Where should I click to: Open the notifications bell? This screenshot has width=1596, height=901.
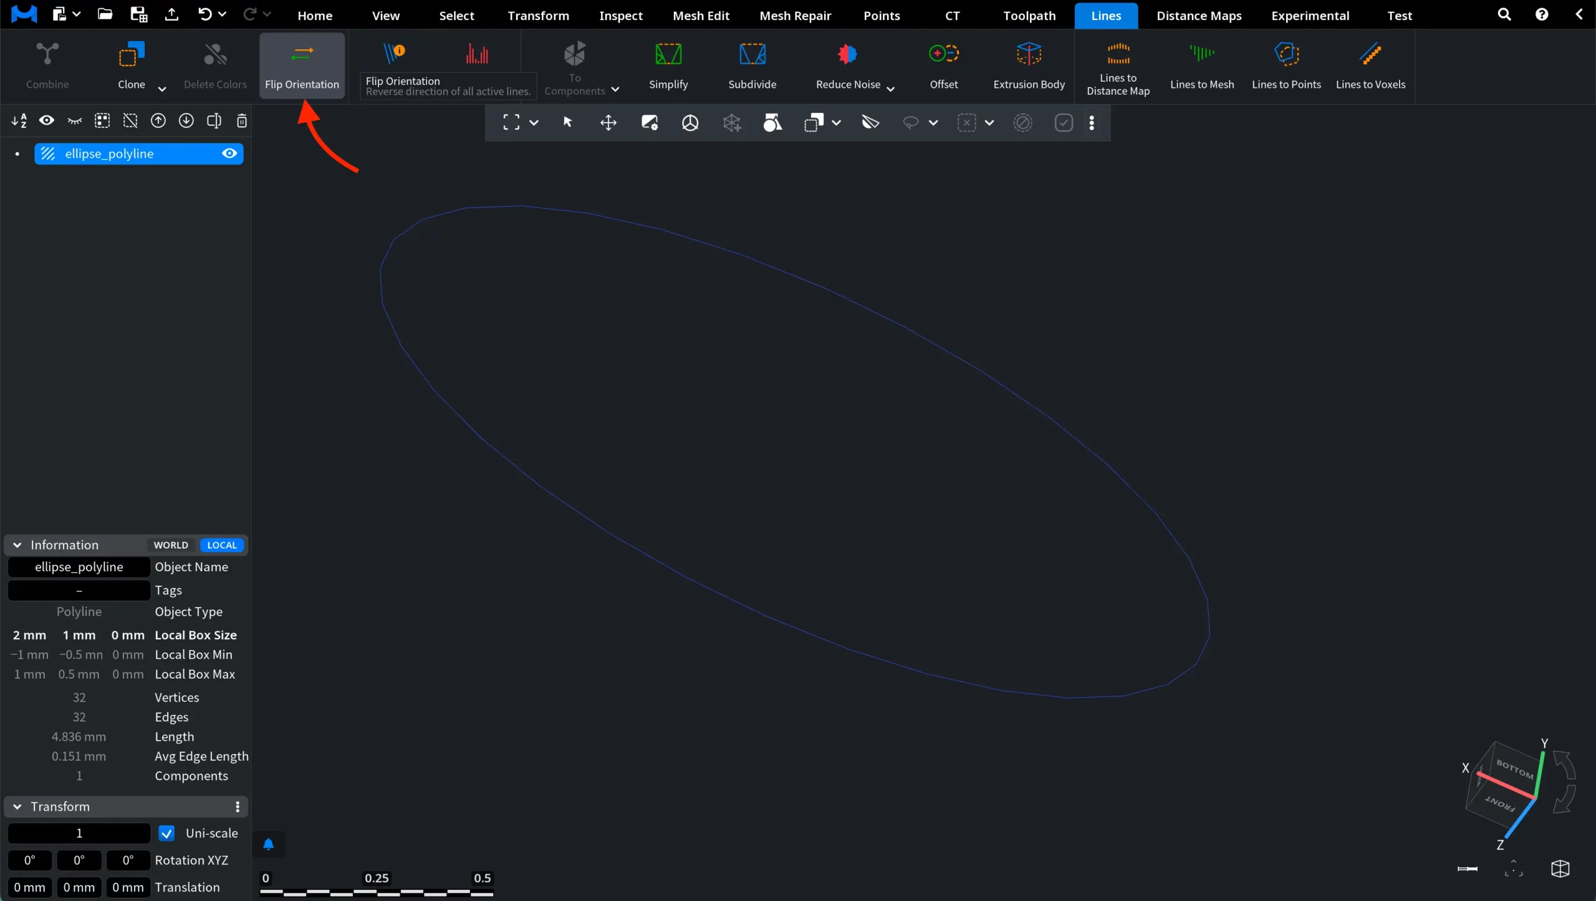coord(268,844)
